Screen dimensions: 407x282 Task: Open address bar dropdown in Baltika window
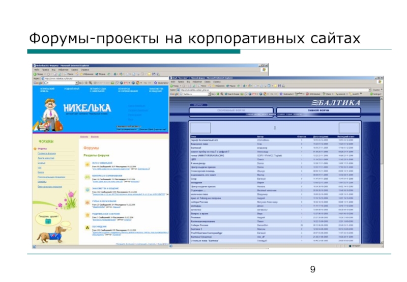(370, 90)
